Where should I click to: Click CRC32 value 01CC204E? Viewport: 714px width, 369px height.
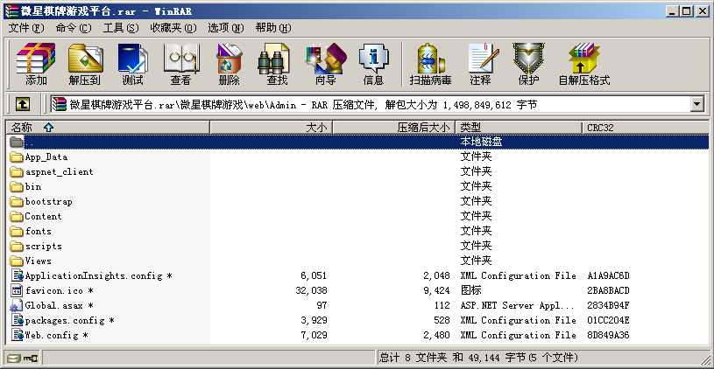pyautogui.click(x=608, y=320)
